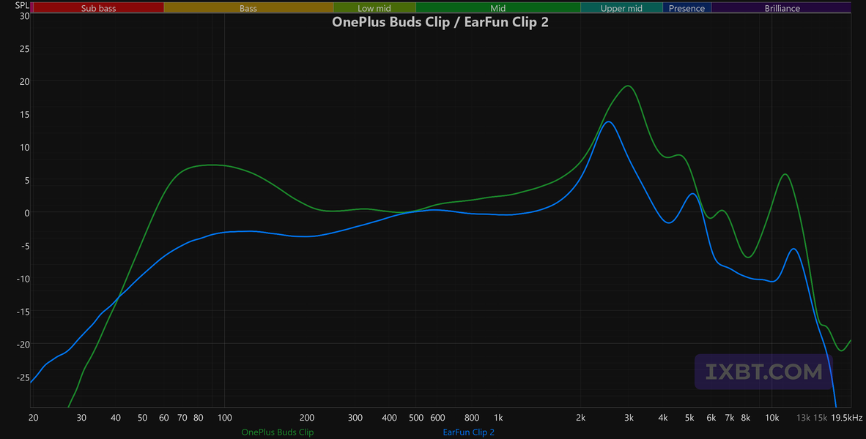Click the 8k frequency axis label

[746, 418]
